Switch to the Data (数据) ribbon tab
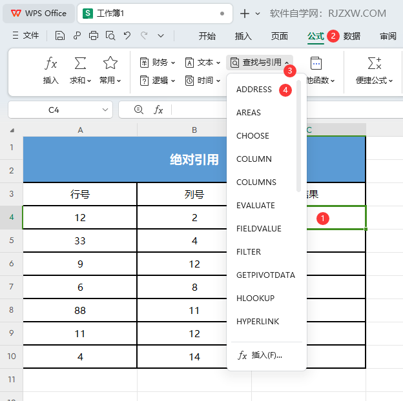The width and height of the screenshot is (403, 401). tap(352, 36)
